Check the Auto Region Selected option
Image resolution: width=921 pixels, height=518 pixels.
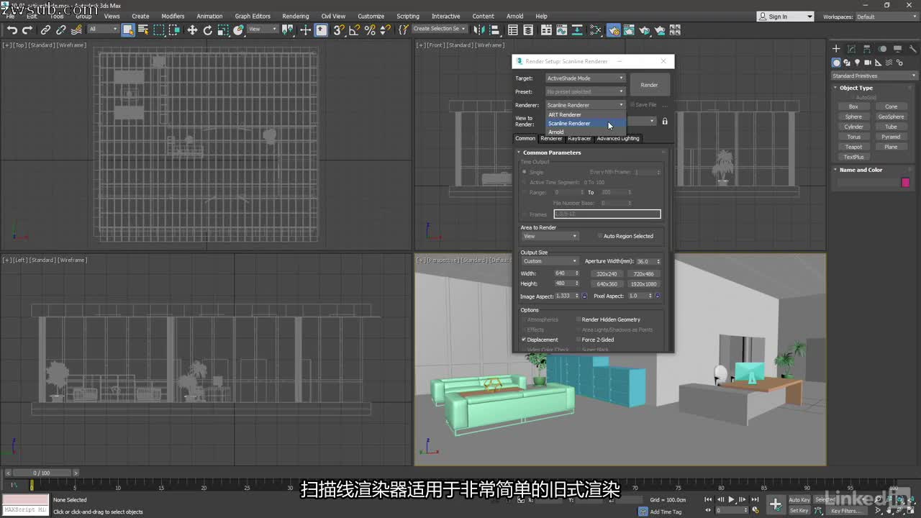[x=600, y=236]
